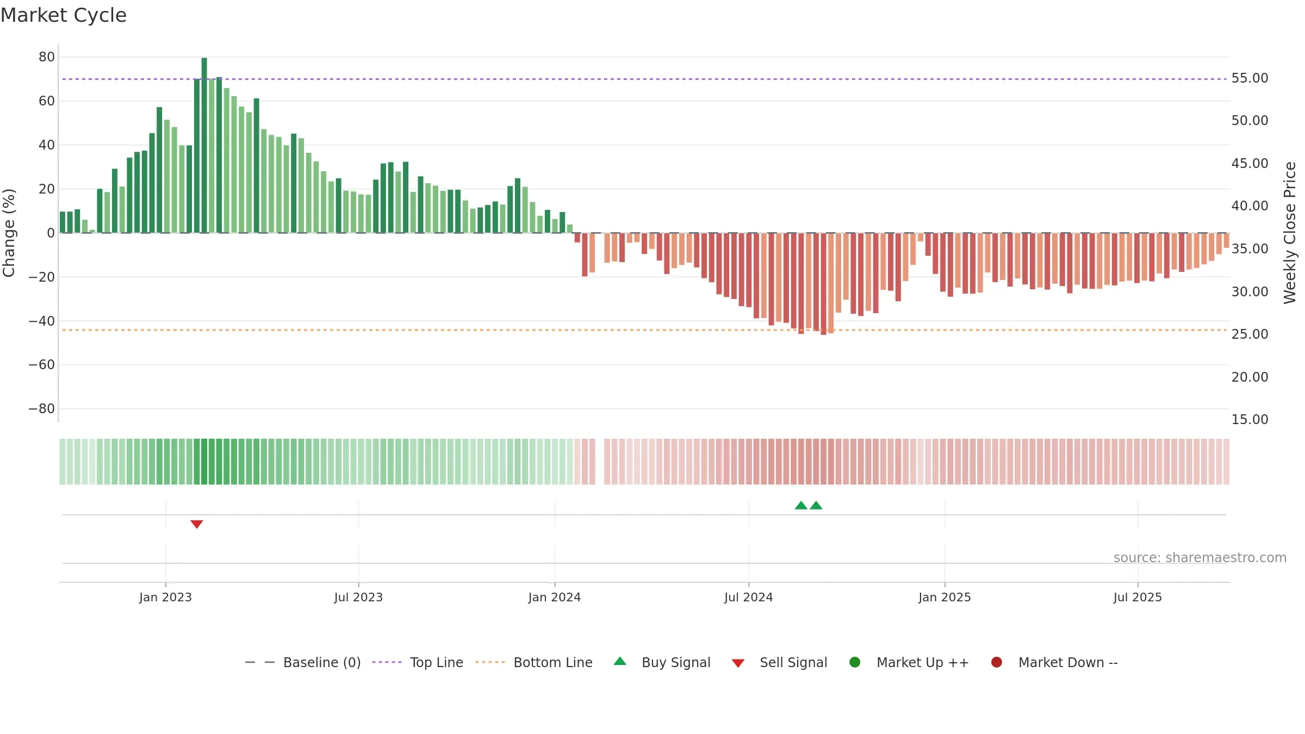The width and height of the screenshot is (1305, 734).
Task: Click the Jul 2024 axis label
Action: coord(749,598)
